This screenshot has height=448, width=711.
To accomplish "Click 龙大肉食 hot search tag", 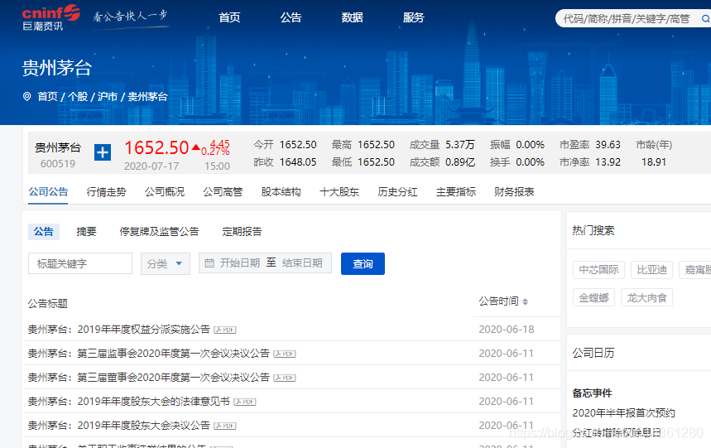I will point(646,298).
